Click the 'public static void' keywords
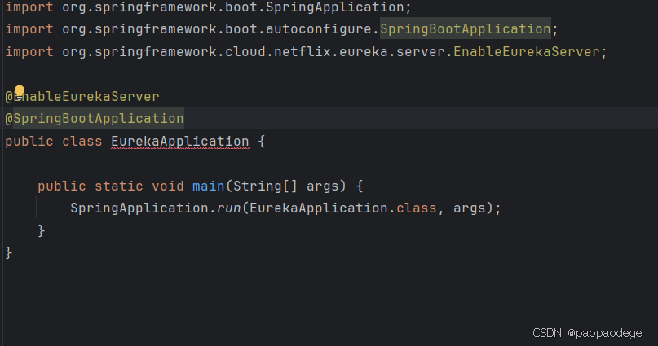 111,186
